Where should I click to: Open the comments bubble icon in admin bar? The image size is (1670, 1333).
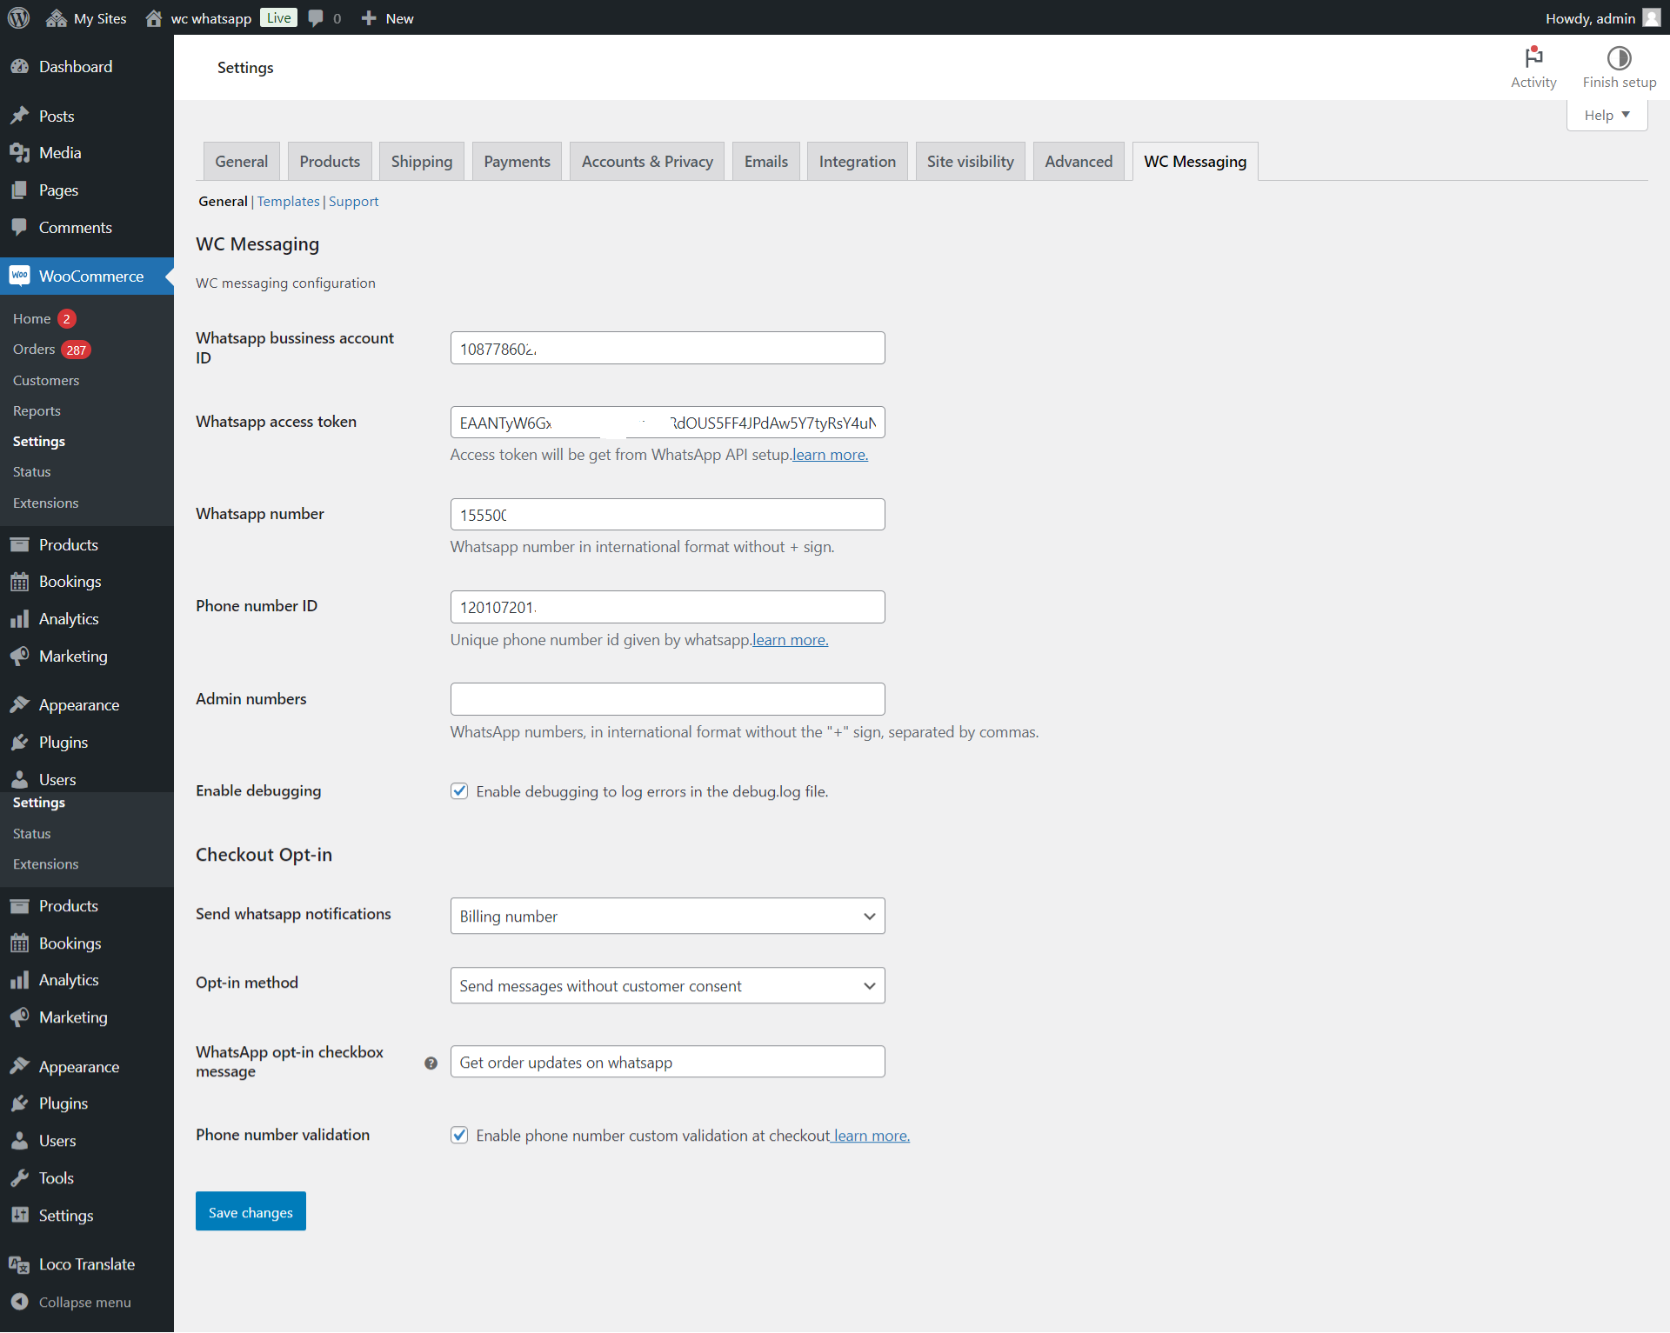click(316, 18)
